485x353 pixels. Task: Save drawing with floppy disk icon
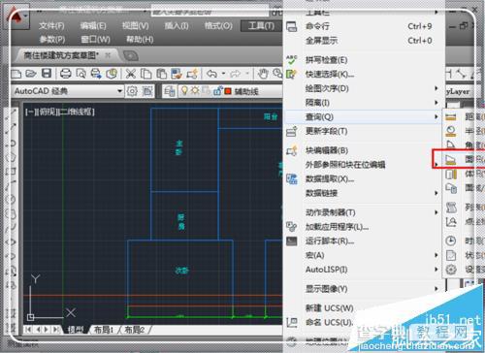[x=47, y=74]
